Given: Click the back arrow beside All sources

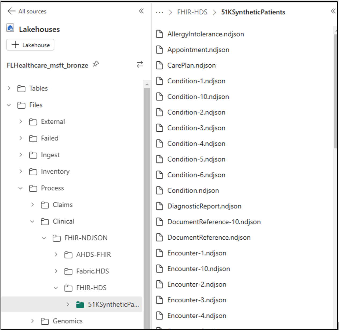Looking at the screenshot, I should click(x=11, y=11).
